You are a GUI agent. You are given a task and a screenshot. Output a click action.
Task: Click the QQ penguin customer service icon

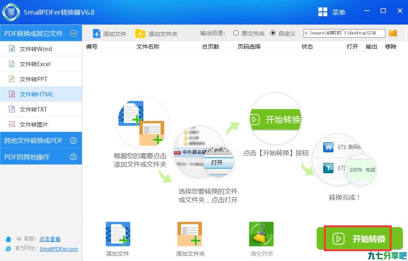pos(8,239)
